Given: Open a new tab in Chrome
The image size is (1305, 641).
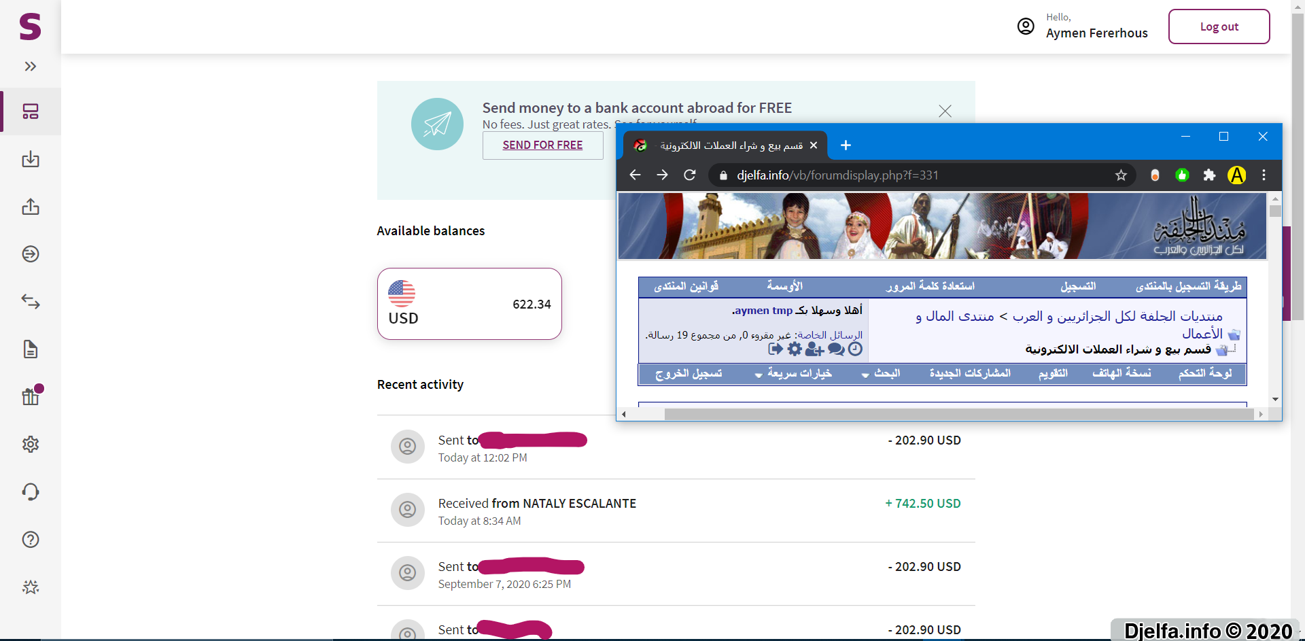Looking at the screenshot, I should [x=846, y=145].
